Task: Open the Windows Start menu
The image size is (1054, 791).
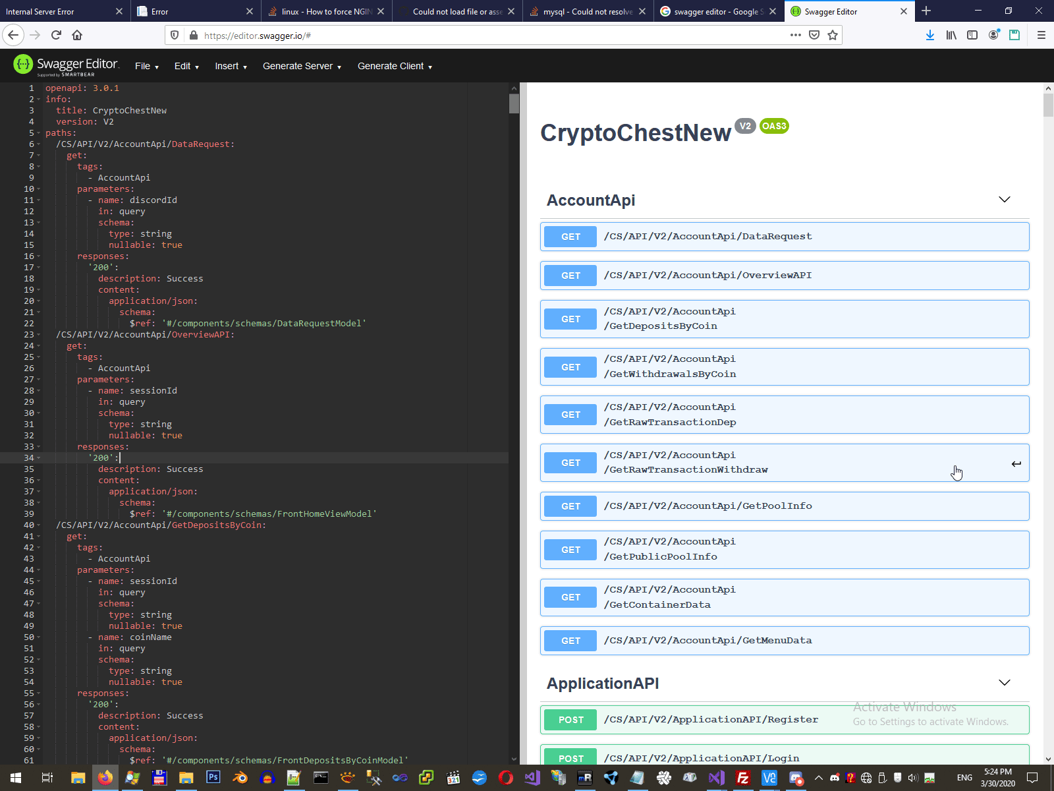Action: point(16,778)
